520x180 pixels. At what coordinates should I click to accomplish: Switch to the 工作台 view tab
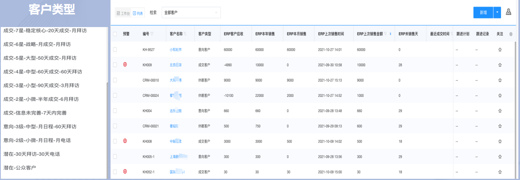[x=123, y=13]
